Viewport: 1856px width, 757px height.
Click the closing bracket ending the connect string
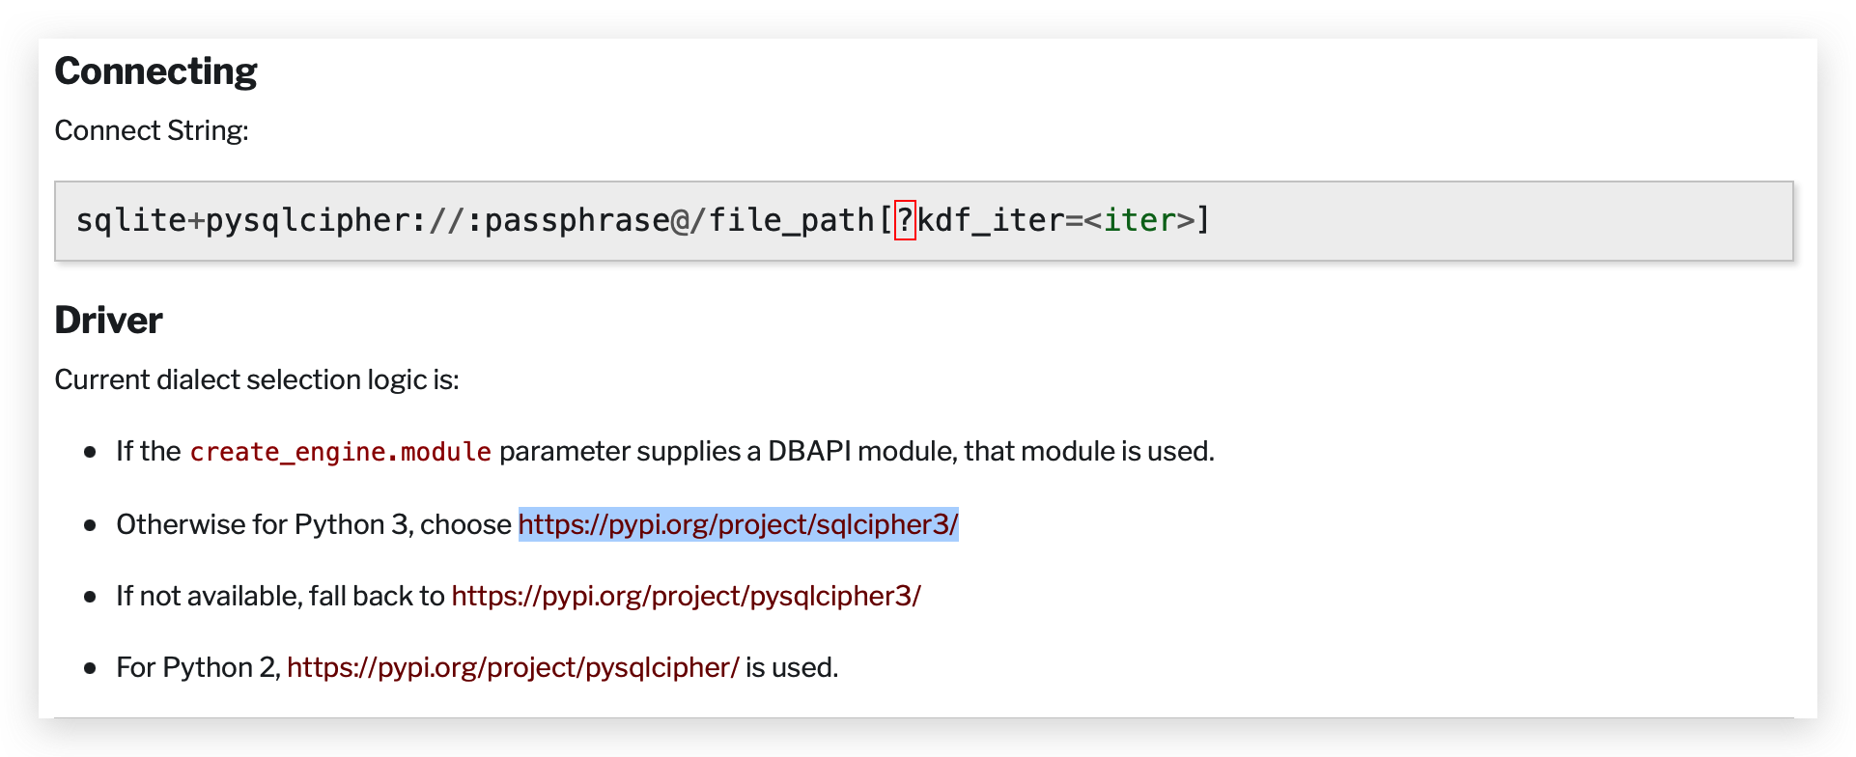(x=1203, y=220)
